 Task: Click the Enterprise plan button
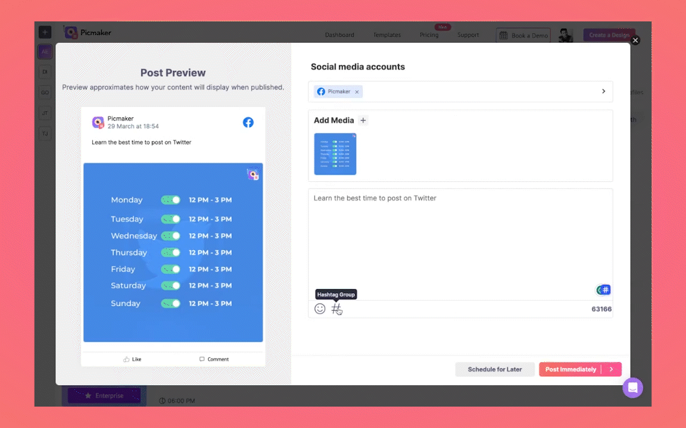click(104, 396)
